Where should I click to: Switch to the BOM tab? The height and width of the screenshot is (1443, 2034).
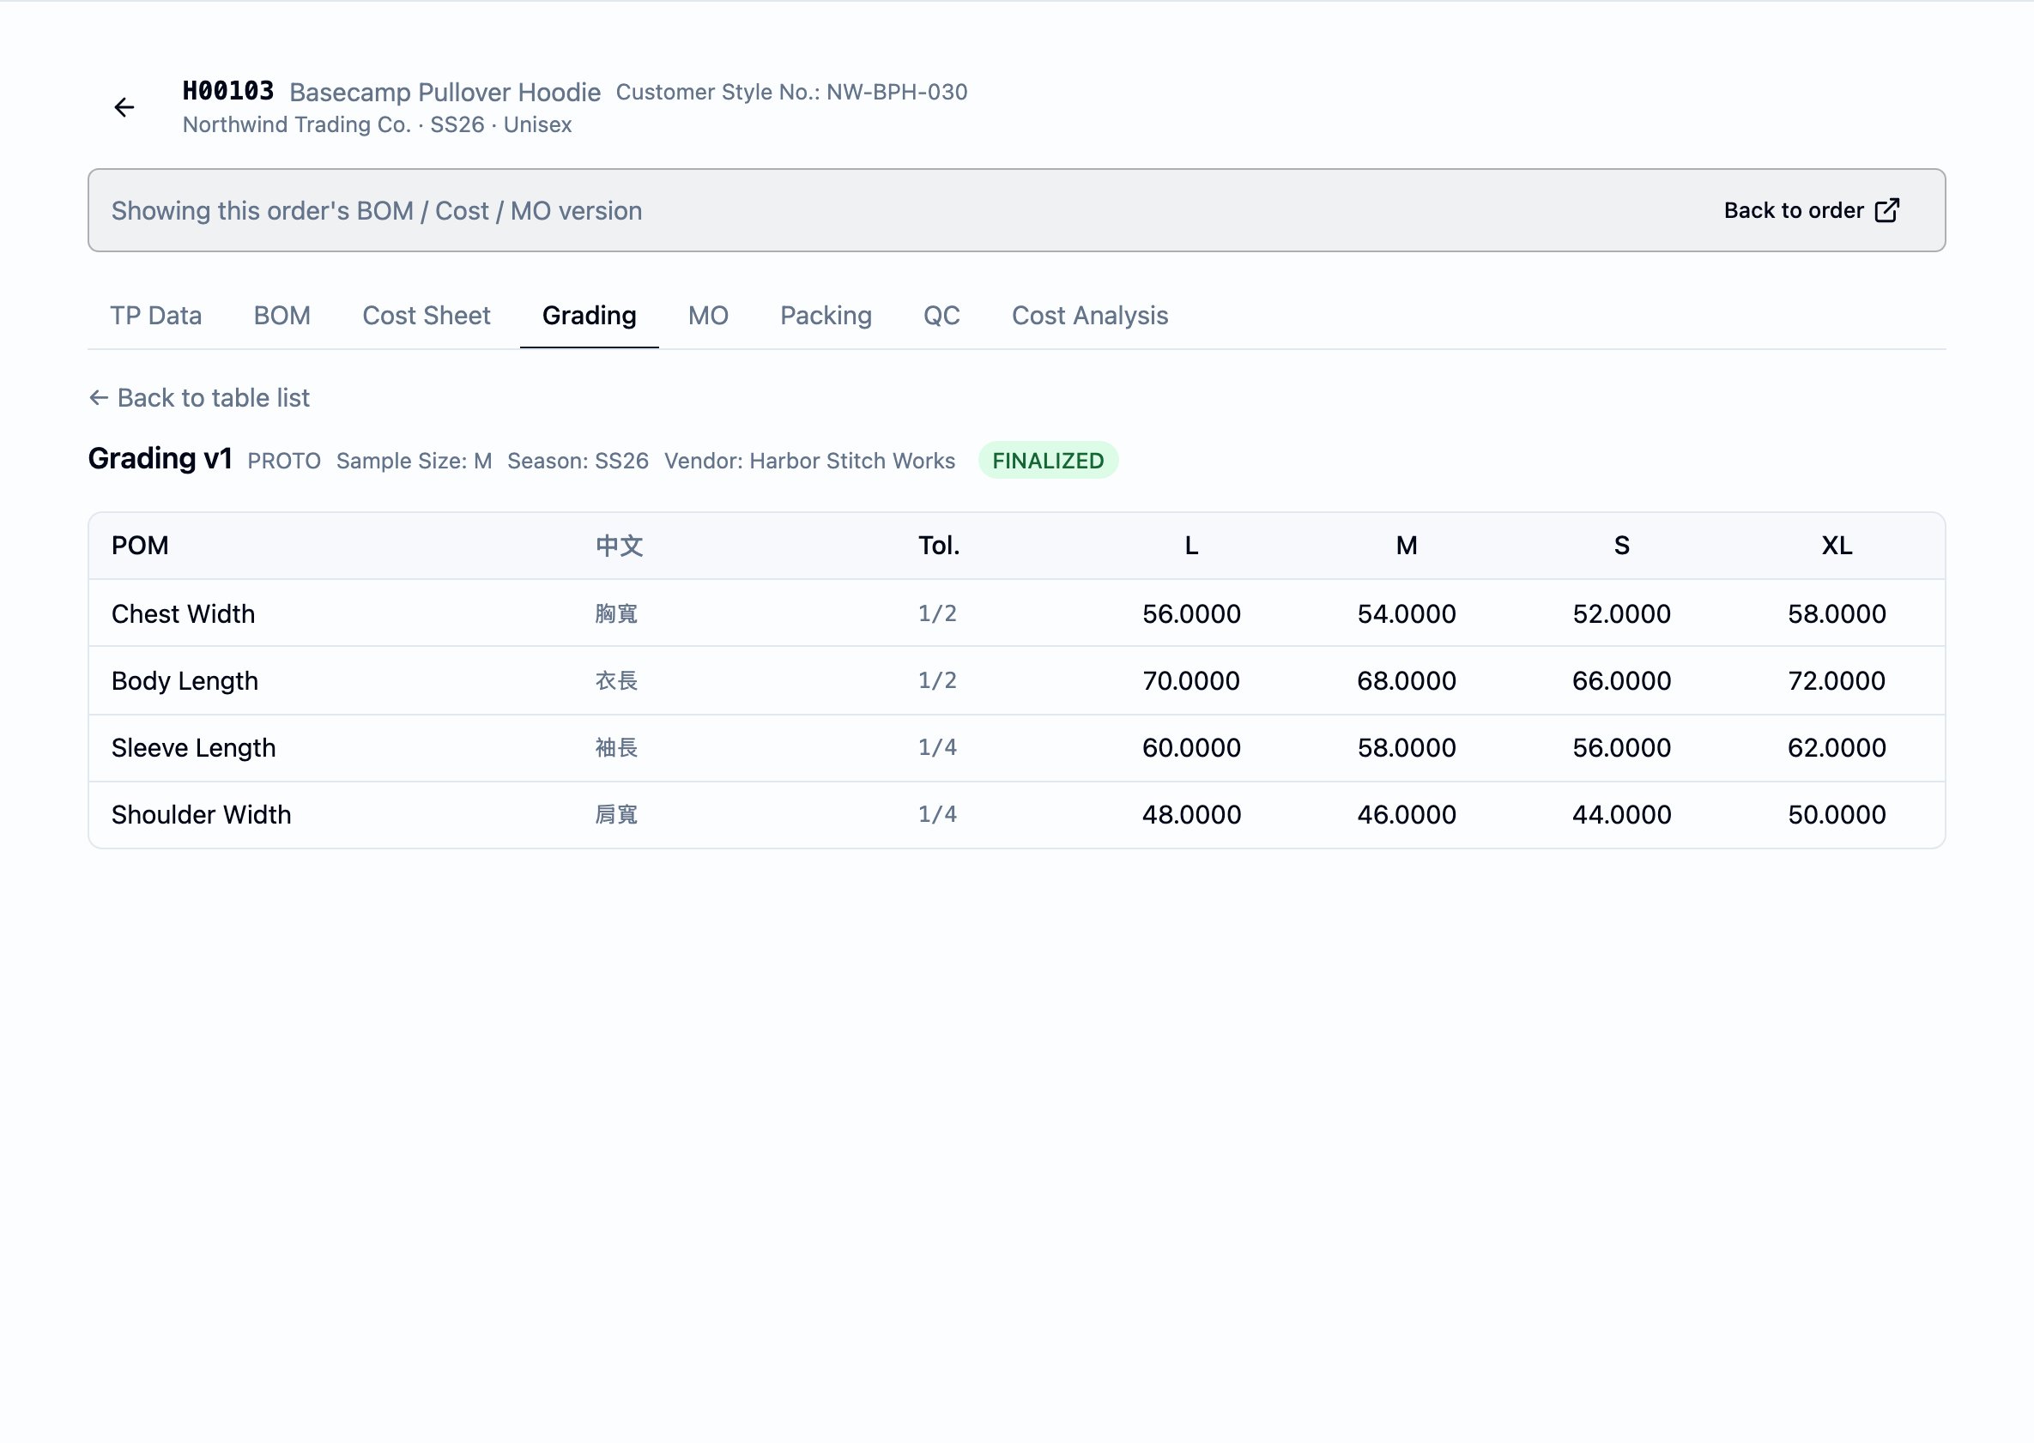point(281,316)
